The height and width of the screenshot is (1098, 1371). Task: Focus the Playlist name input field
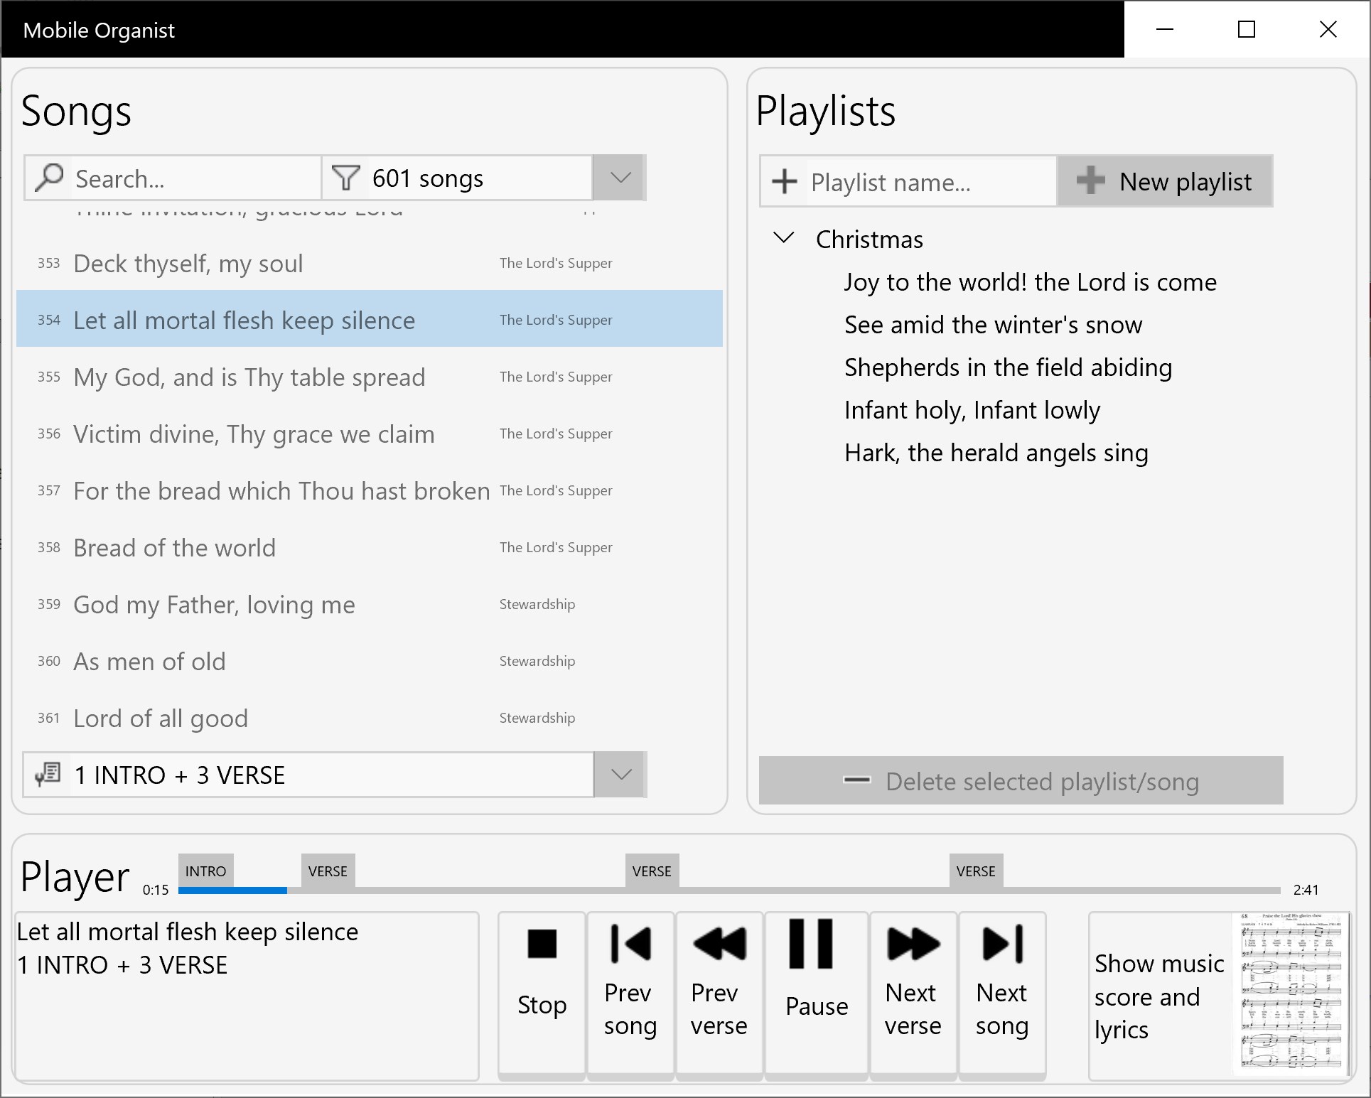(930, 182)
